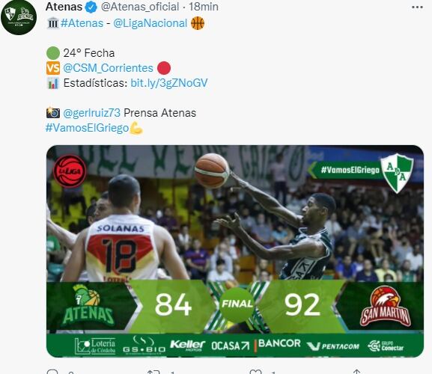432x374 pixels.
Task: Click the ADA shield crest in the image
Action: [397, 173]
